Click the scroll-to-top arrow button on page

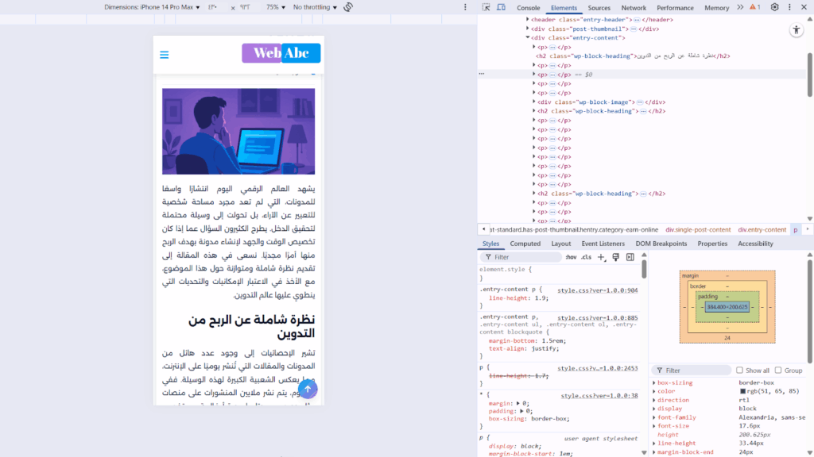click(308, 389)
